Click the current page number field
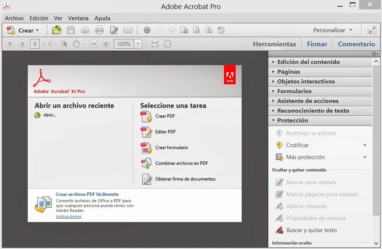This screenshot has width=382, height=249. pyautogui.click(x=35, y=44)
